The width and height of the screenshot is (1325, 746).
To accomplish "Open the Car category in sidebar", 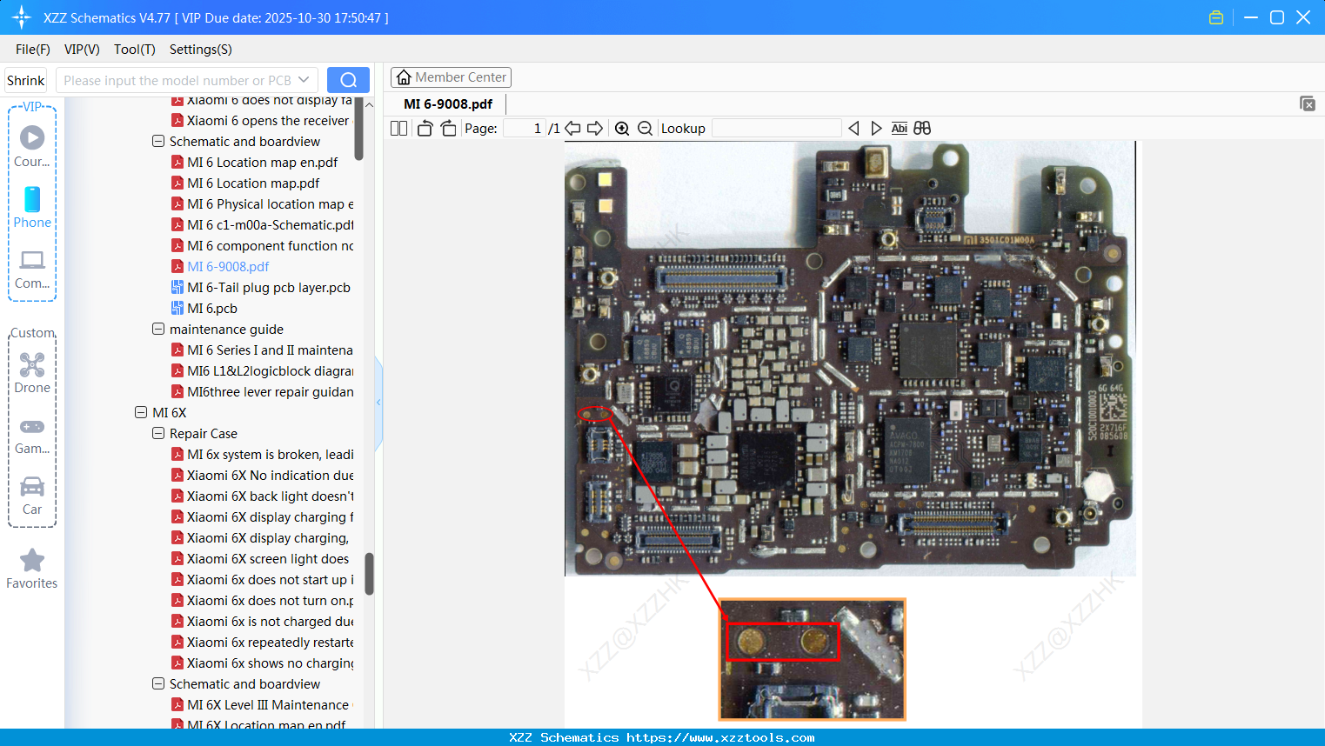I will (x=32, y=495).
